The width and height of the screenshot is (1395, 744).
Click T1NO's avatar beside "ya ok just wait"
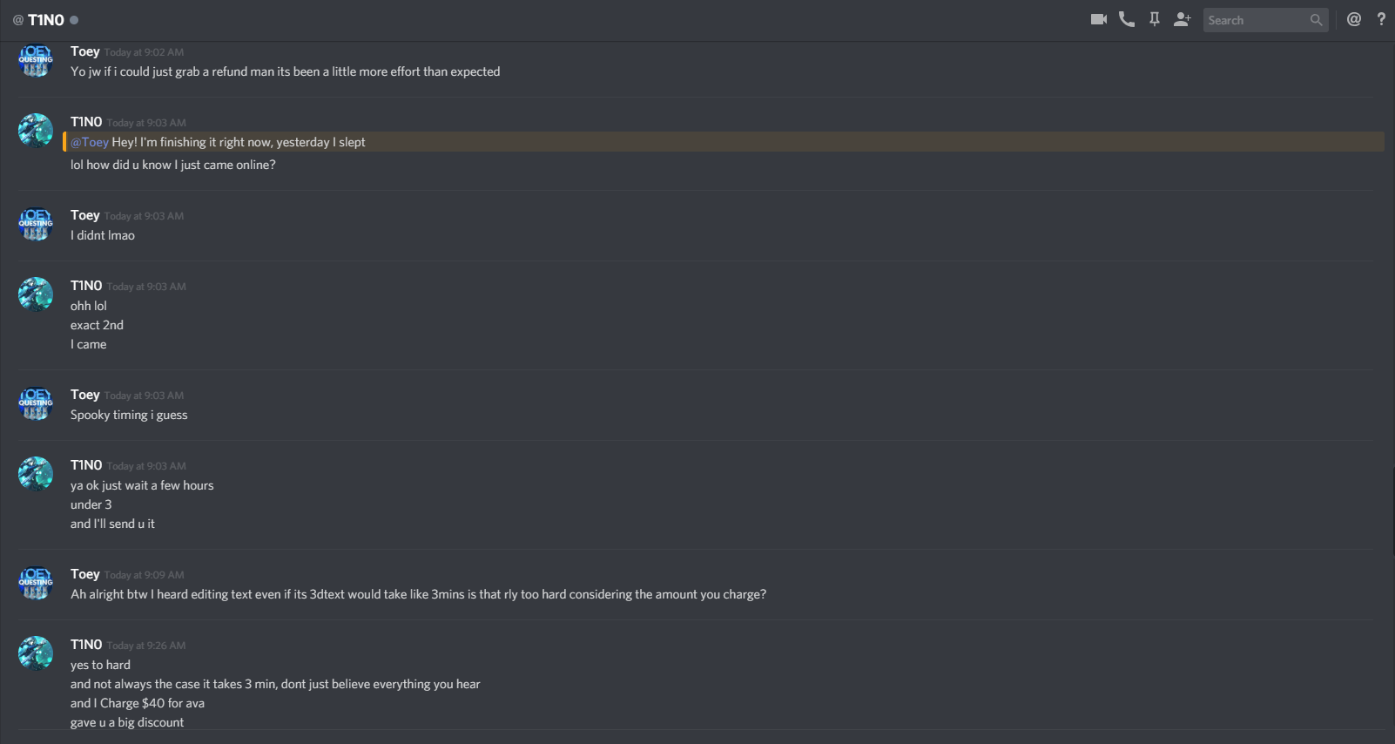pyautogui.click(x=36, y=474)
